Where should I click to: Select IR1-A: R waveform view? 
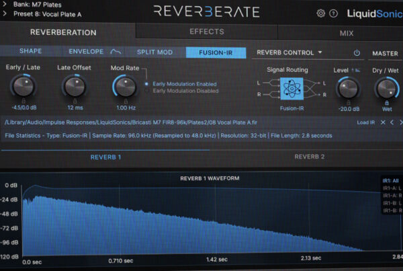pos(392,196)
